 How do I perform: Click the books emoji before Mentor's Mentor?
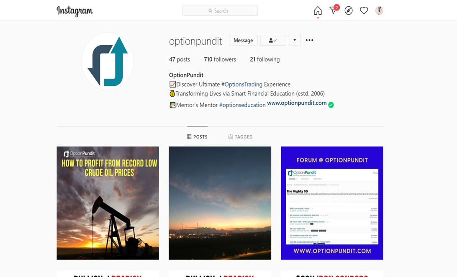coord(172,105)
